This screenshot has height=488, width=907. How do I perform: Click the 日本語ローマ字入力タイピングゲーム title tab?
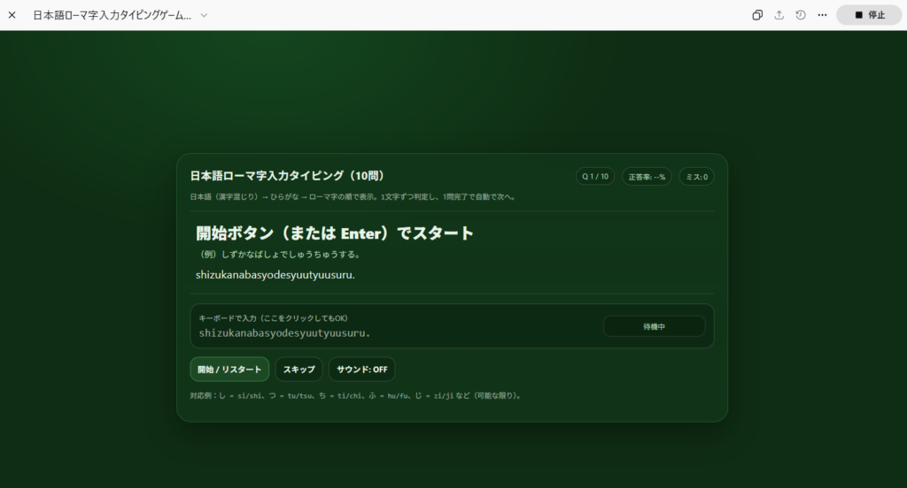tap(112, 15)
